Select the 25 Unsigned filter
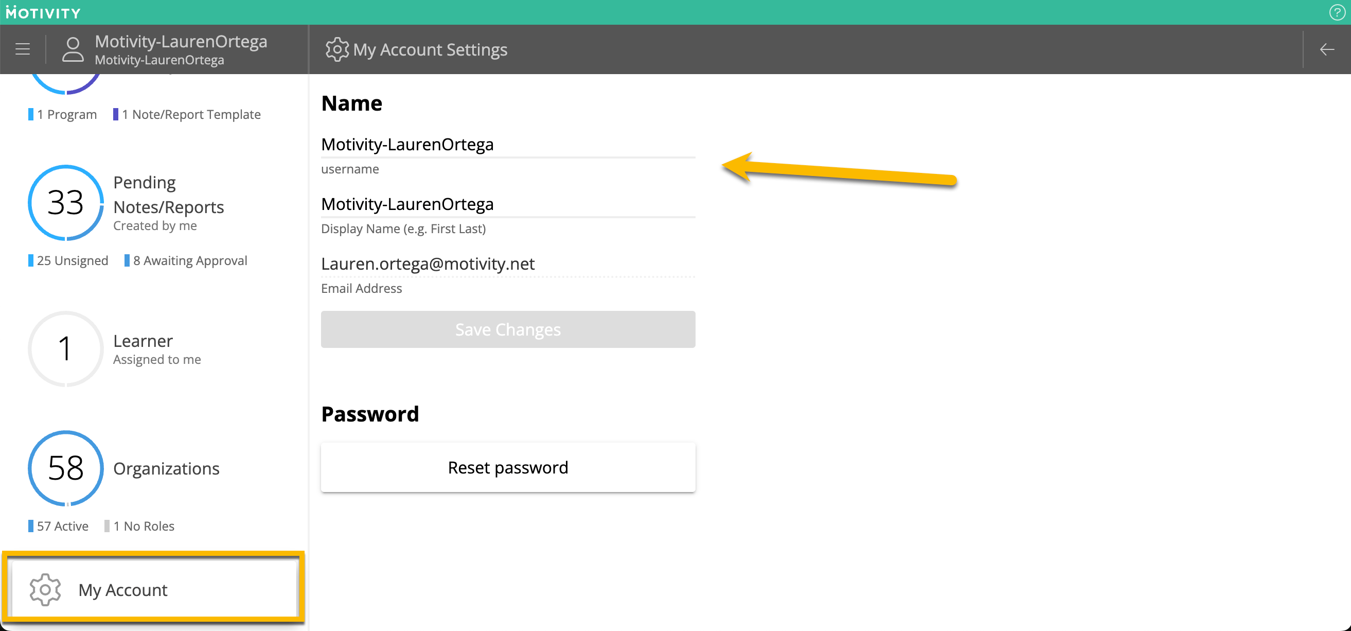This screenshot has width=1351, height=631. click(x=68, y=261)
